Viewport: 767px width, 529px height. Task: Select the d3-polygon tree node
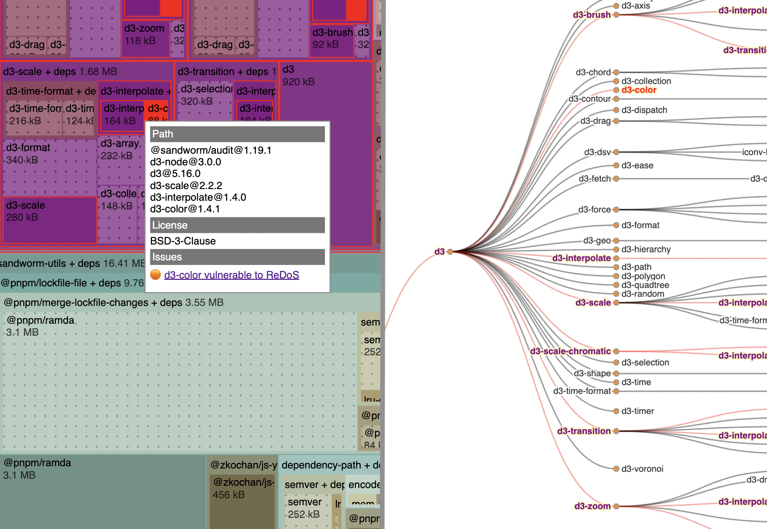(616, 276)
